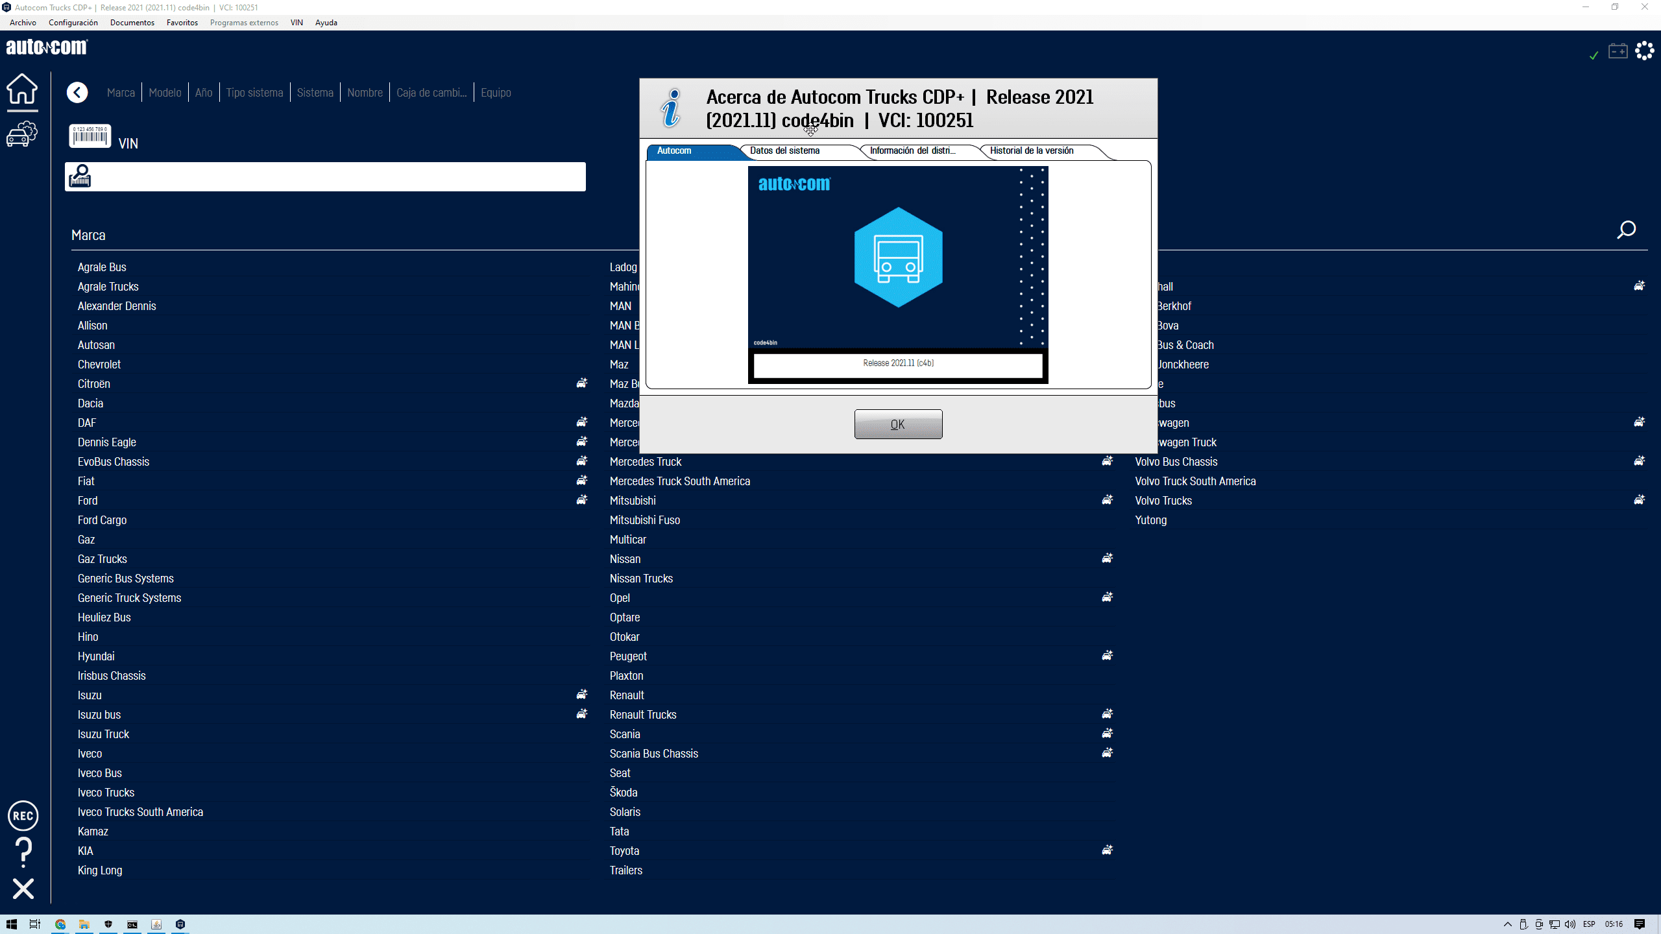Click the battery voltage status icon
Screen dimensions: 1661x934
(x=1618, y=51)
